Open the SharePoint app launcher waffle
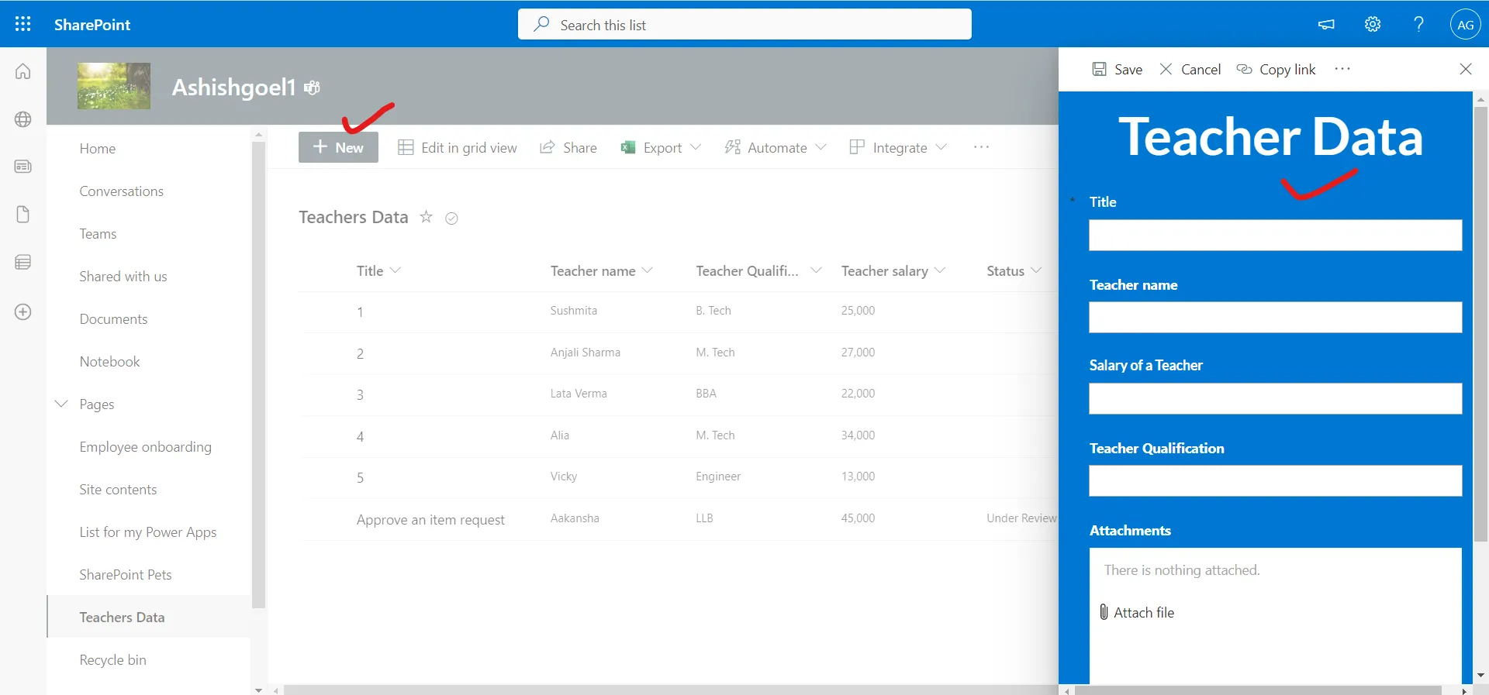This screenshot has width=1489, height=695. (23, 24)
